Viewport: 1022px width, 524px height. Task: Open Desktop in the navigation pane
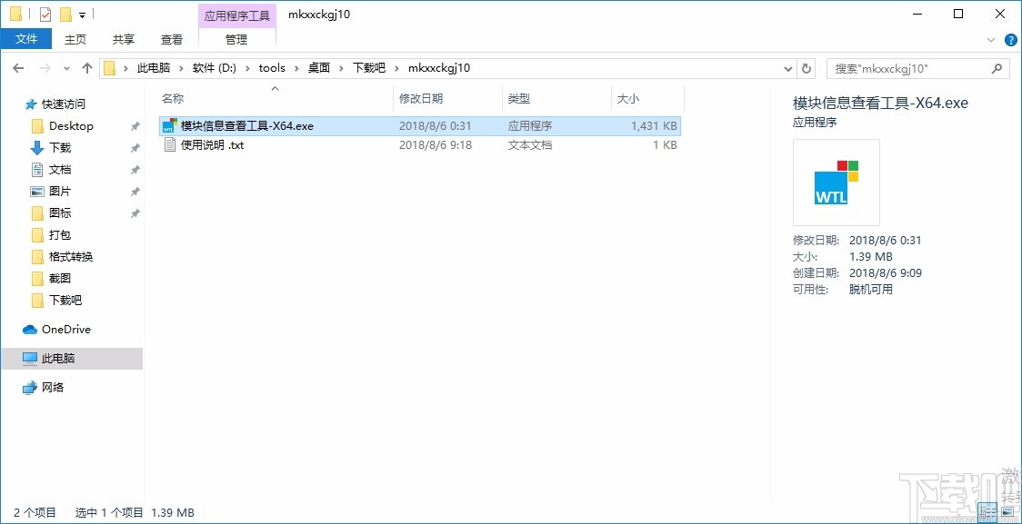71,125
